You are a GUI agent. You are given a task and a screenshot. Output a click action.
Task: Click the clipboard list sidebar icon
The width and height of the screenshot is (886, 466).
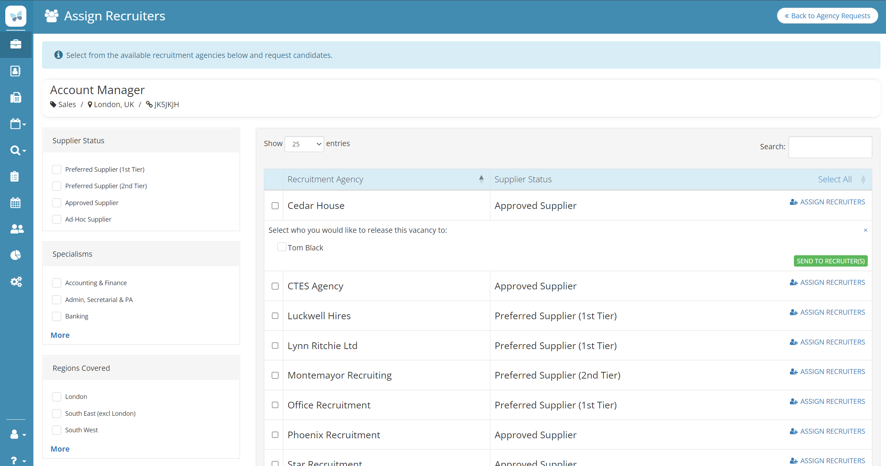(x=15, y=176)
